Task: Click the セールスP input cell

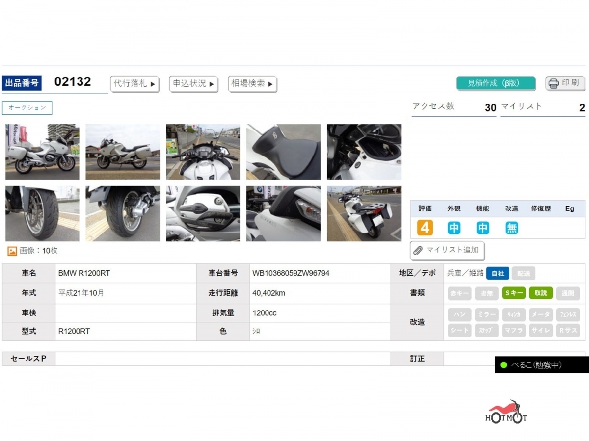Action: pos(223,359)
